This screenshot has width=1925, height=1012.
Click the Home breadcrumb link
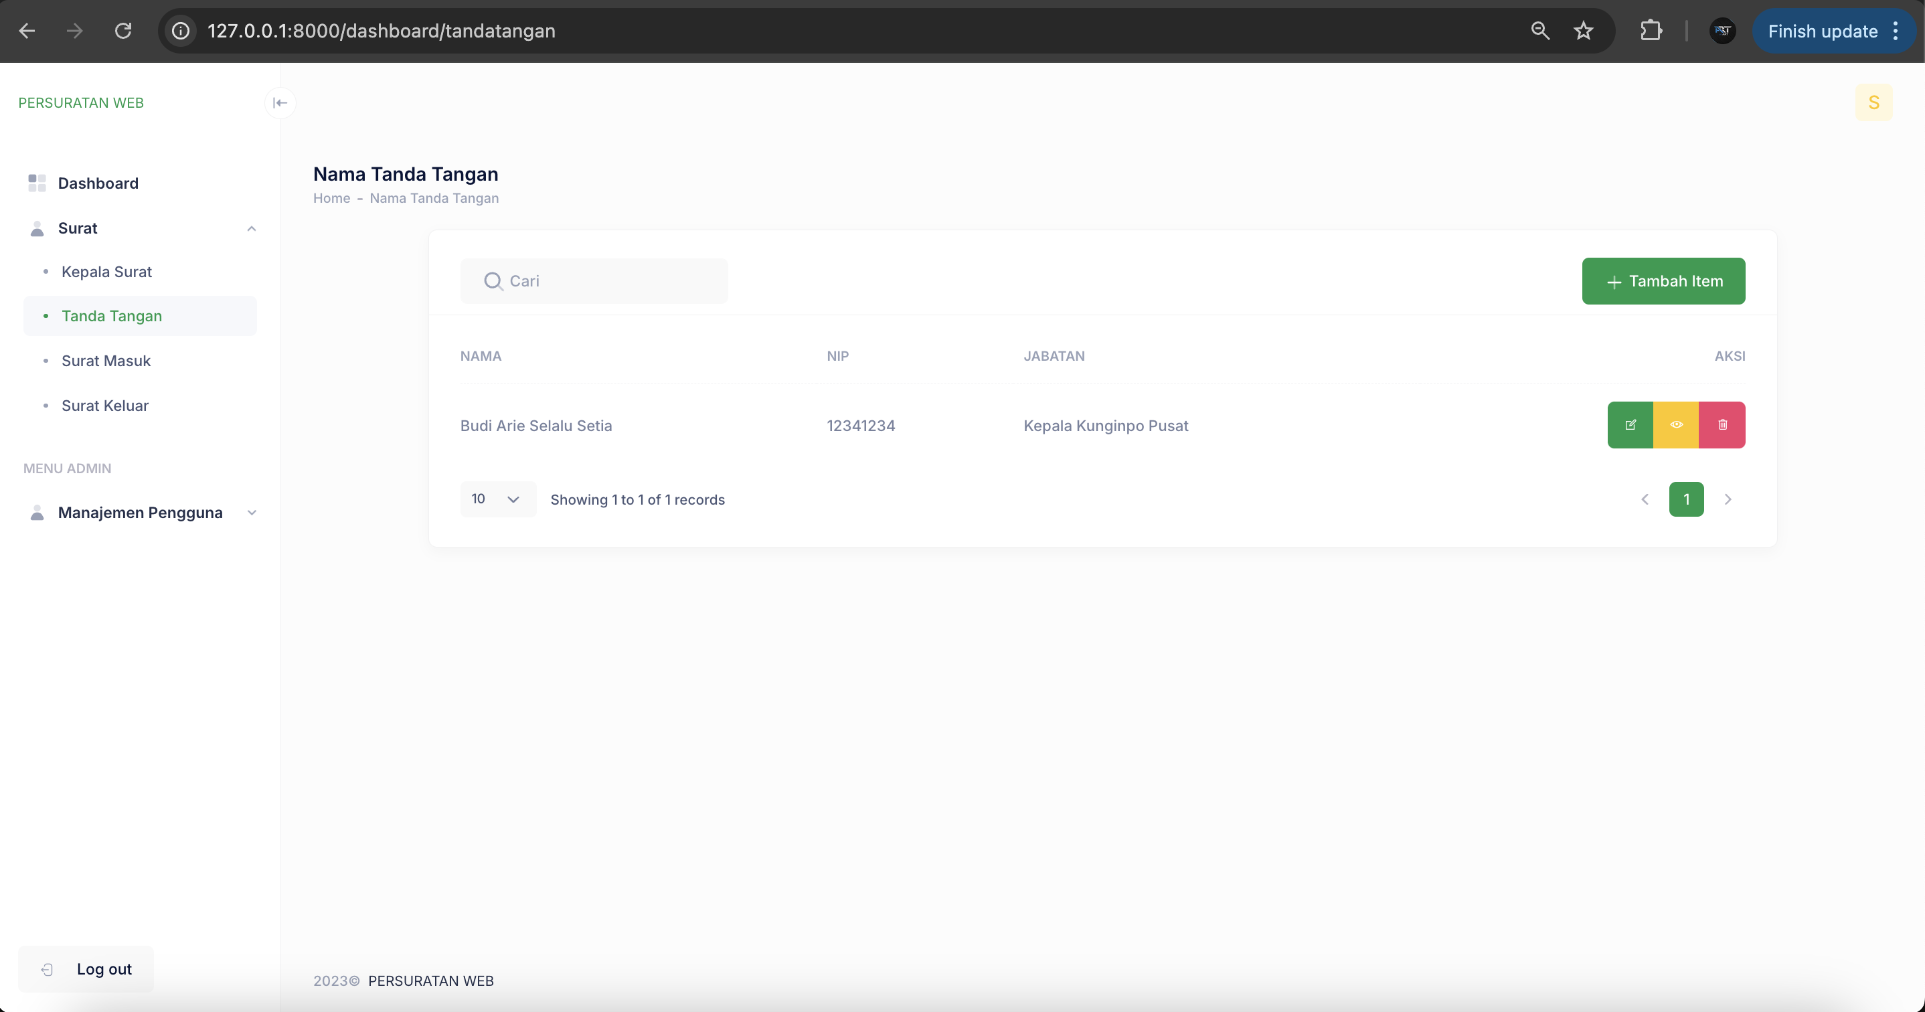pyautogui.click(x=332, y=198)
